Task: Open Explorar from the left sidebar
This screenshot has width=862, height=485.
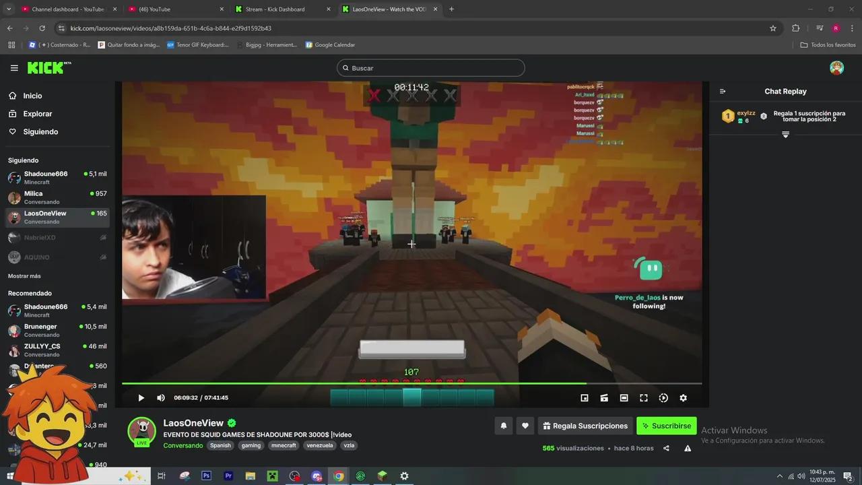Action: pyautogui.click(x=37, y=113)
